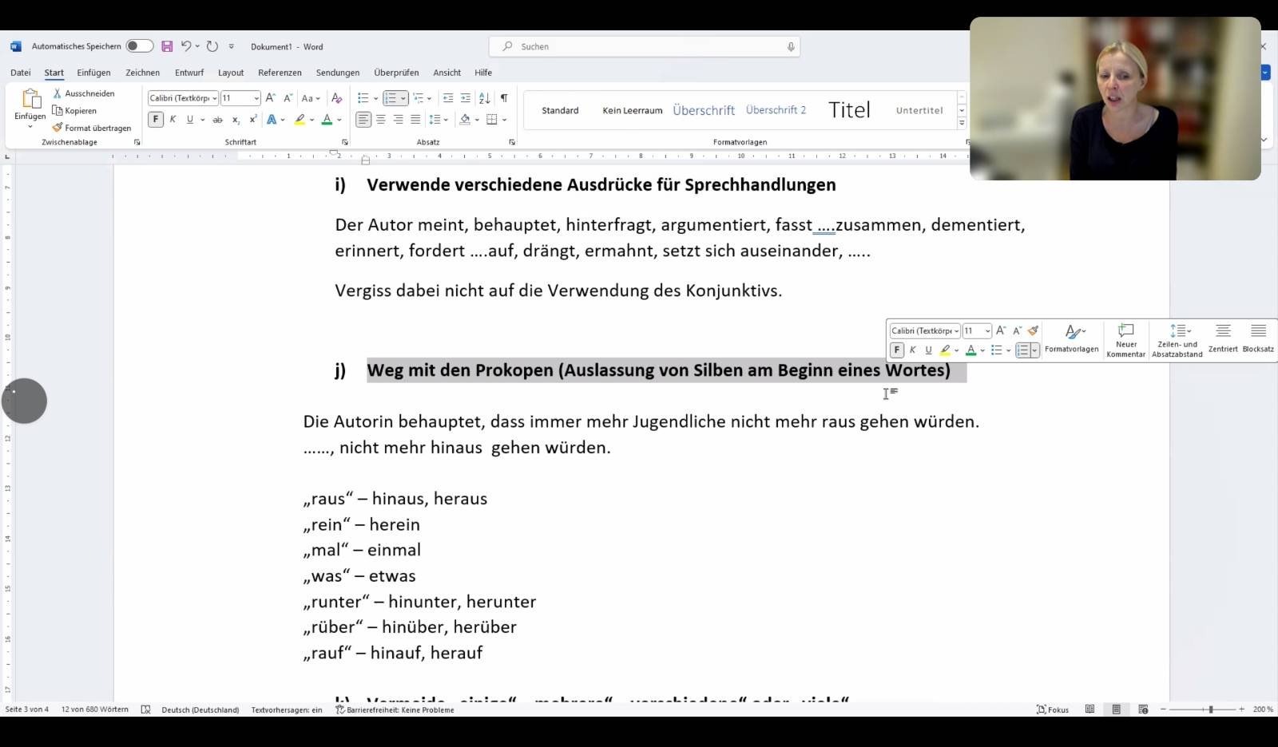Image resolution: width=1278 pixels, height=747 pixels.
Task: Increase paragraph indent
Action: tap(466, 98)
